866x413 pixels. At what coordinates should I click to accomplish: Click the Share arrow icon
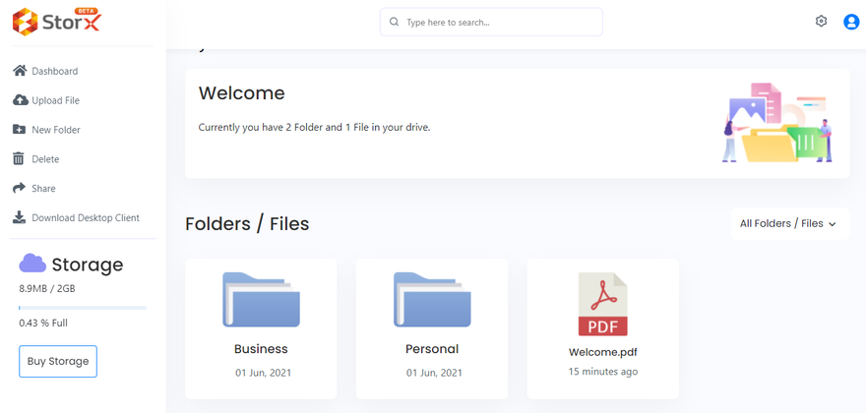tap(19, 189)
